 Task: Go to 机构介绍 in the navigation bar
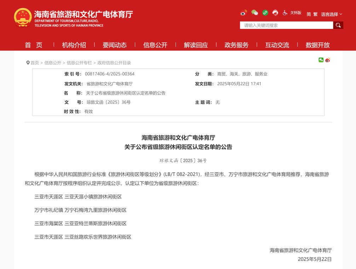point(74,45)
